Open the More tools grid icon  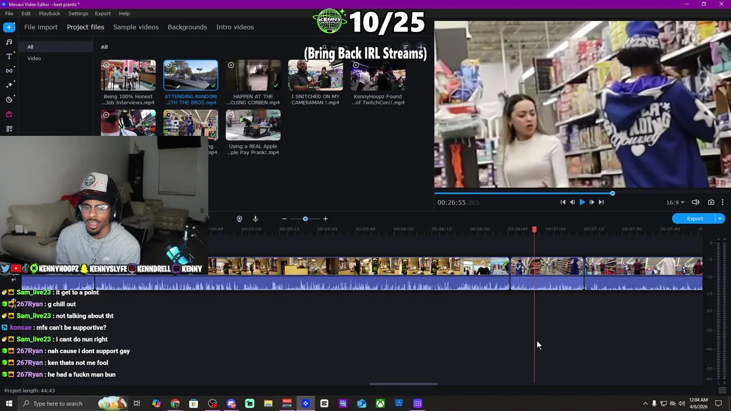pos(9,129)
